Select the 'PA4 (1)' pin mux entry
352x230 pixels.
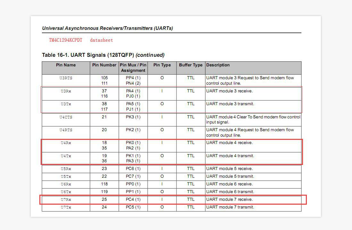point(133,91)
